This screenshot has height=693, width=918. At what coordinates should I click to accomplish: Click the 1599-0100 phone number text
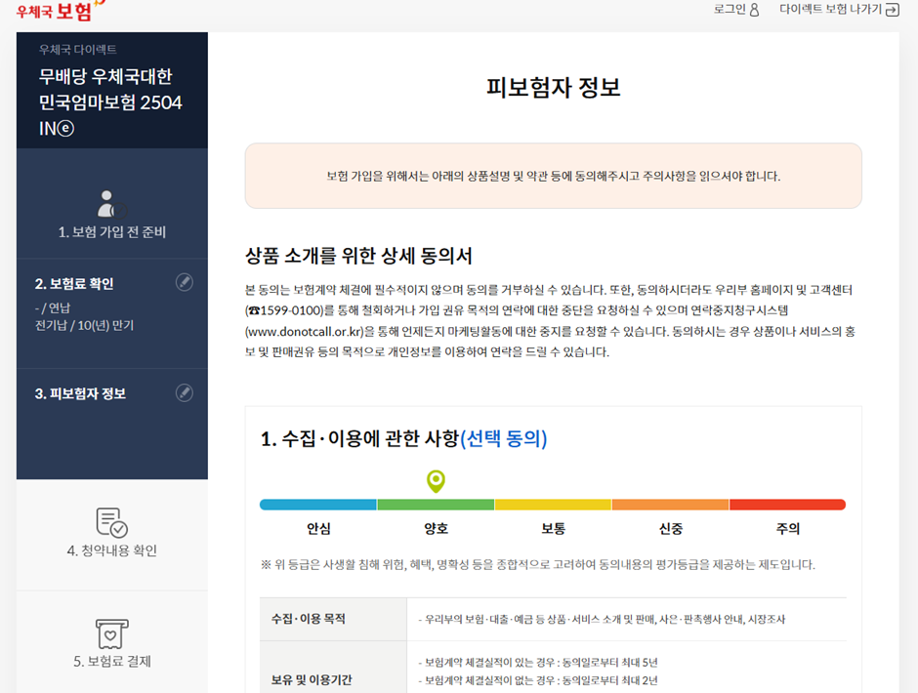tap(292, 310)
